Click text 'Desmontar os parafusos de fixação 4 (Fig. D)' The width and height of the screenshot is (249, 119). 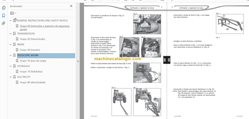pyautogui.click(x=108, y=16)
